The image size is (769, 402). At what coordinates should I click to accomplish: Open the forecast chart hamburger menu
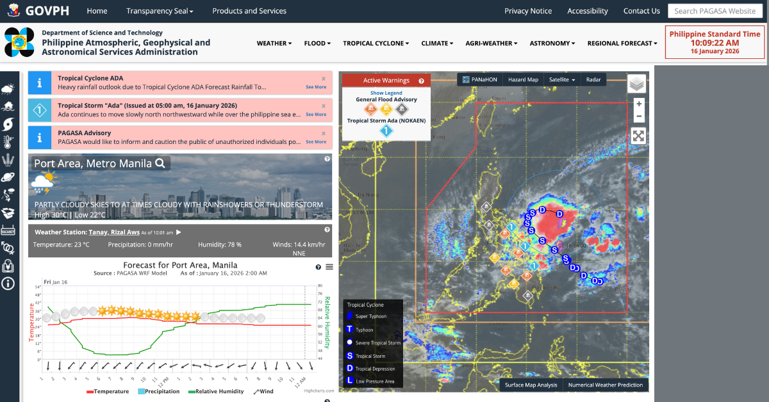coord(329,267)
